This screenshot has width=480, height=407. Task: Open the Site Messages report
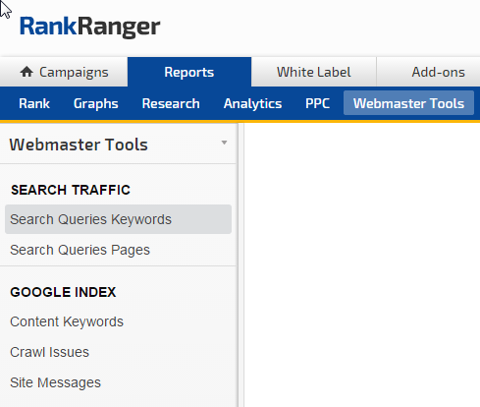coord(55,382)
